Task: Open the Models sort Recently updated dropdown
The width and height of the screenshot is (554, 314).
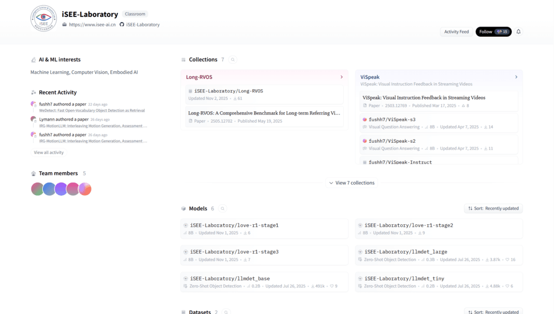Action: click(x=493, y=209)
